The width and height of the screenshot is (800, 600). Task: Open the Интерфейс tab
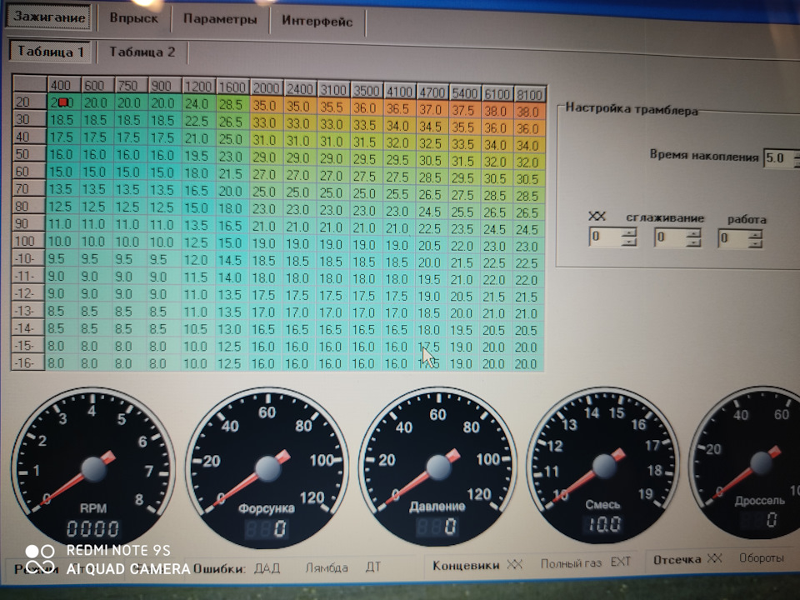point(317,22)
